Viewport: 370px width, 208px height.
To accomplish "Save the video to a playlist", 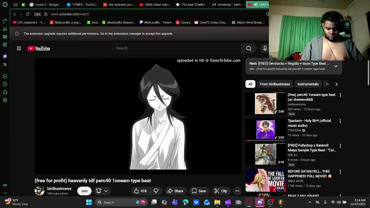I will pos(199,191).
